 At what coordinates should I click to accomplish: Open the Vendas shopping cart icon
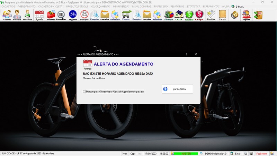[x=126, y=15]
